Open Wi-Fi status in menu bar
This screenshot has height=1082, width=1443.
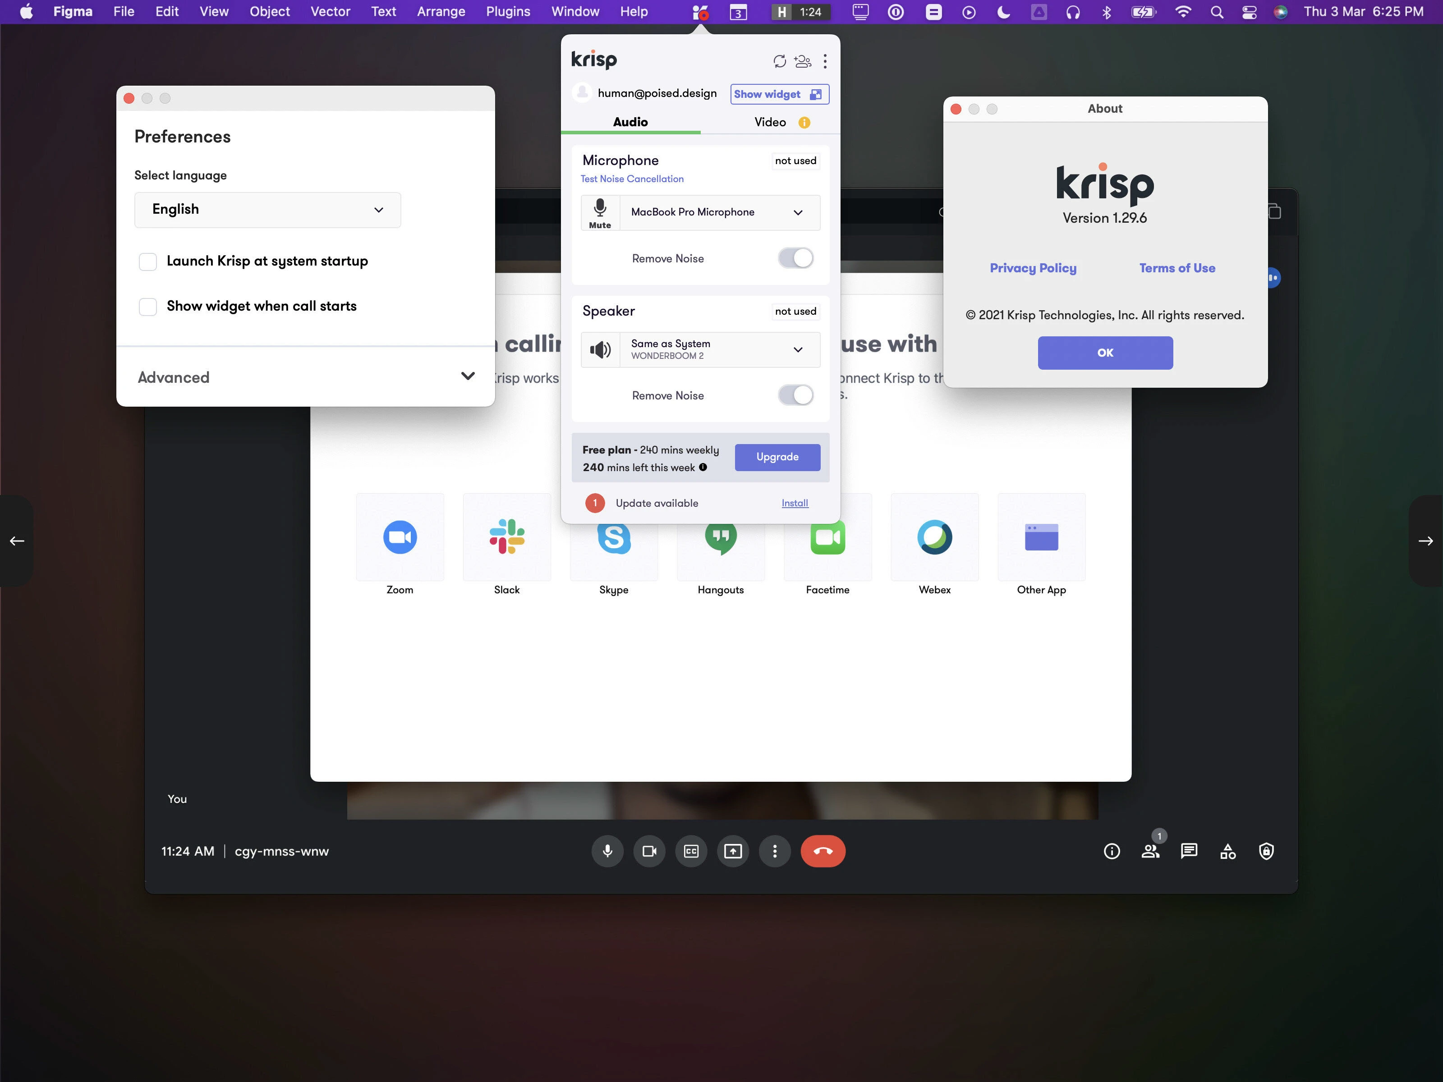click(1183, 12)
